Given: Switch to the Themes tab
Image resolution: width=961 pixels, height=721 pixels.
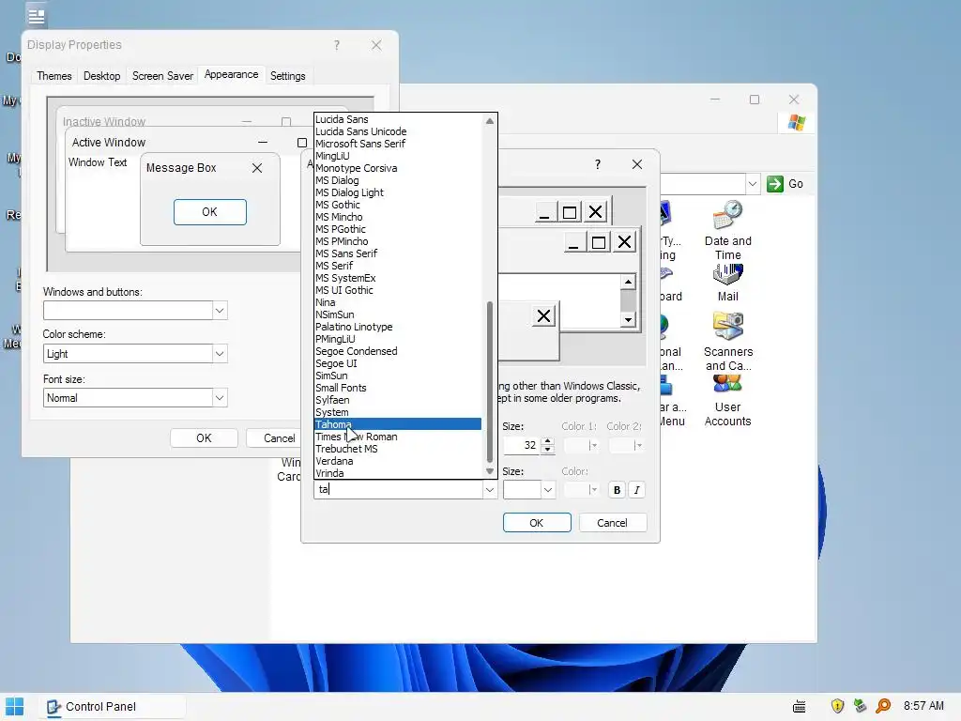Looking at the screenshot, I should tap(53, 76).
